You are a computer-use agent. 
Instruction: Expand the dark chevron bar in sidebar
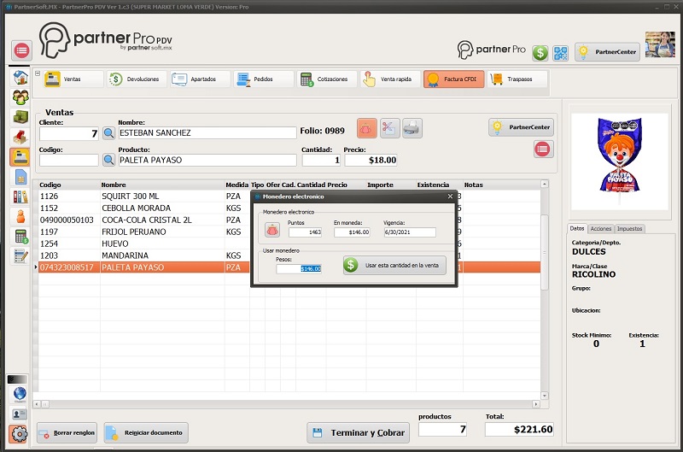17,379
